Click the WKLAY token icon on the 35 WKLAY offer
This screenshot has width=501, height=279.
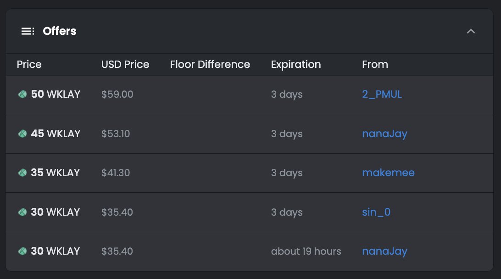click(22, 173)
